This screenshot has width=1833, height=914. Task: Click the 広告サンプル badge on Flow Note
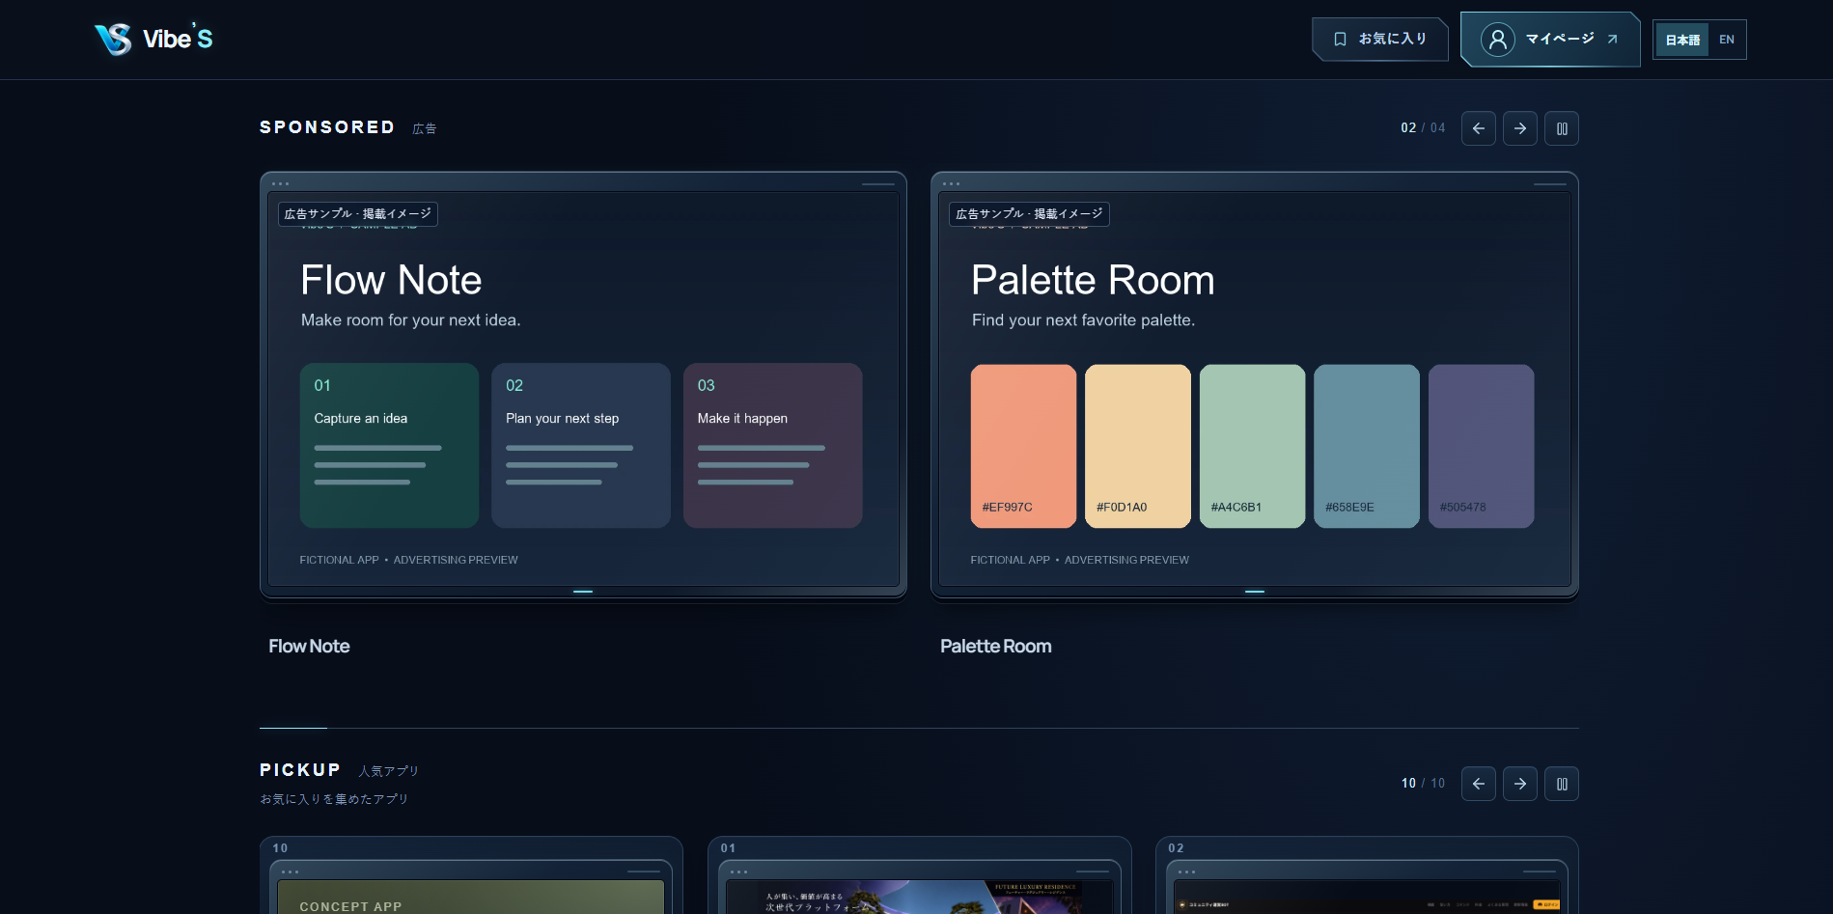click(358, 214)
